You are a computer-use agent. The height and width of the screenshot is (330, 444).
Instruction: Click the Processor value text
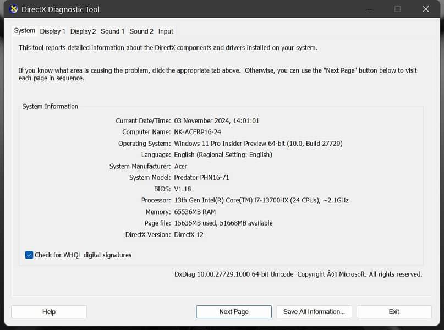coord(261,200)
